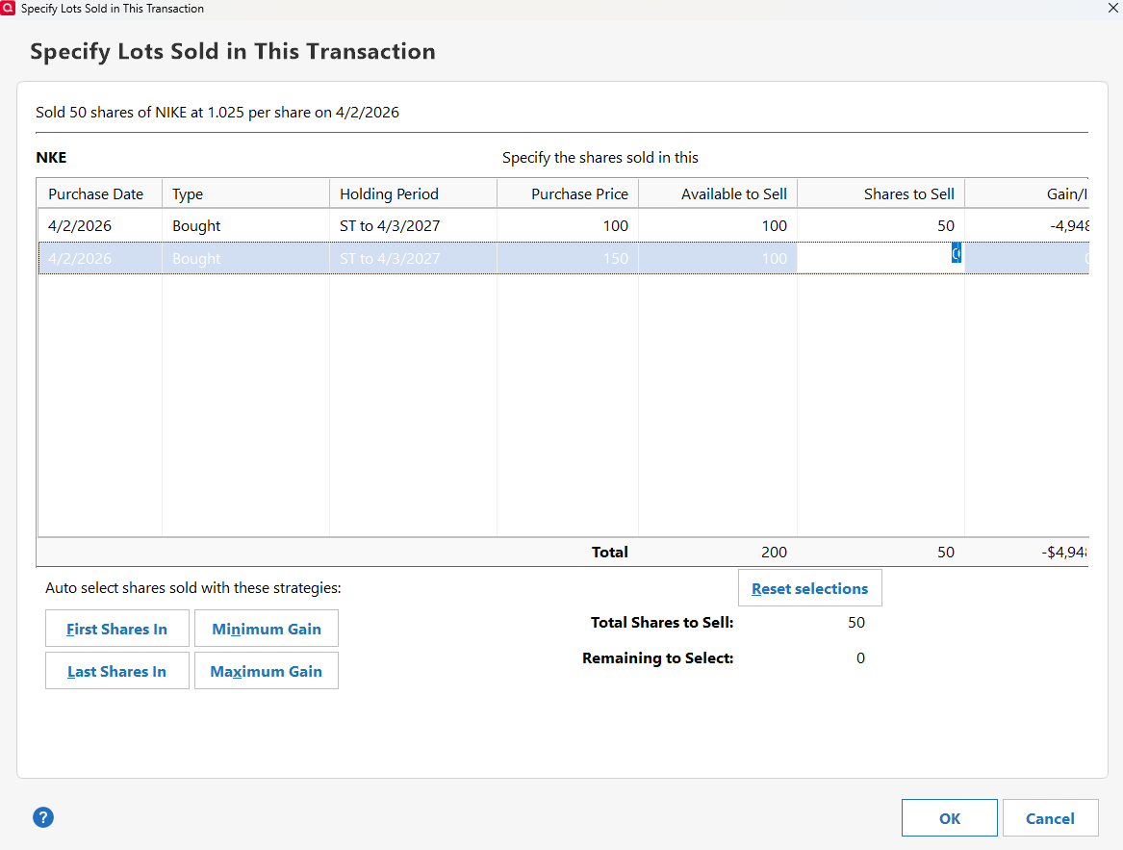1123x850 pixels.
Task: Close the Specify Lots dialog window
Action: pos(1112,8)
